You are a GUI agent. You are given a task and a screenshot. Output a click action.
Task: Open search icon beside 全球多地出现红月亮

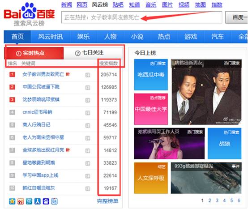88,151
